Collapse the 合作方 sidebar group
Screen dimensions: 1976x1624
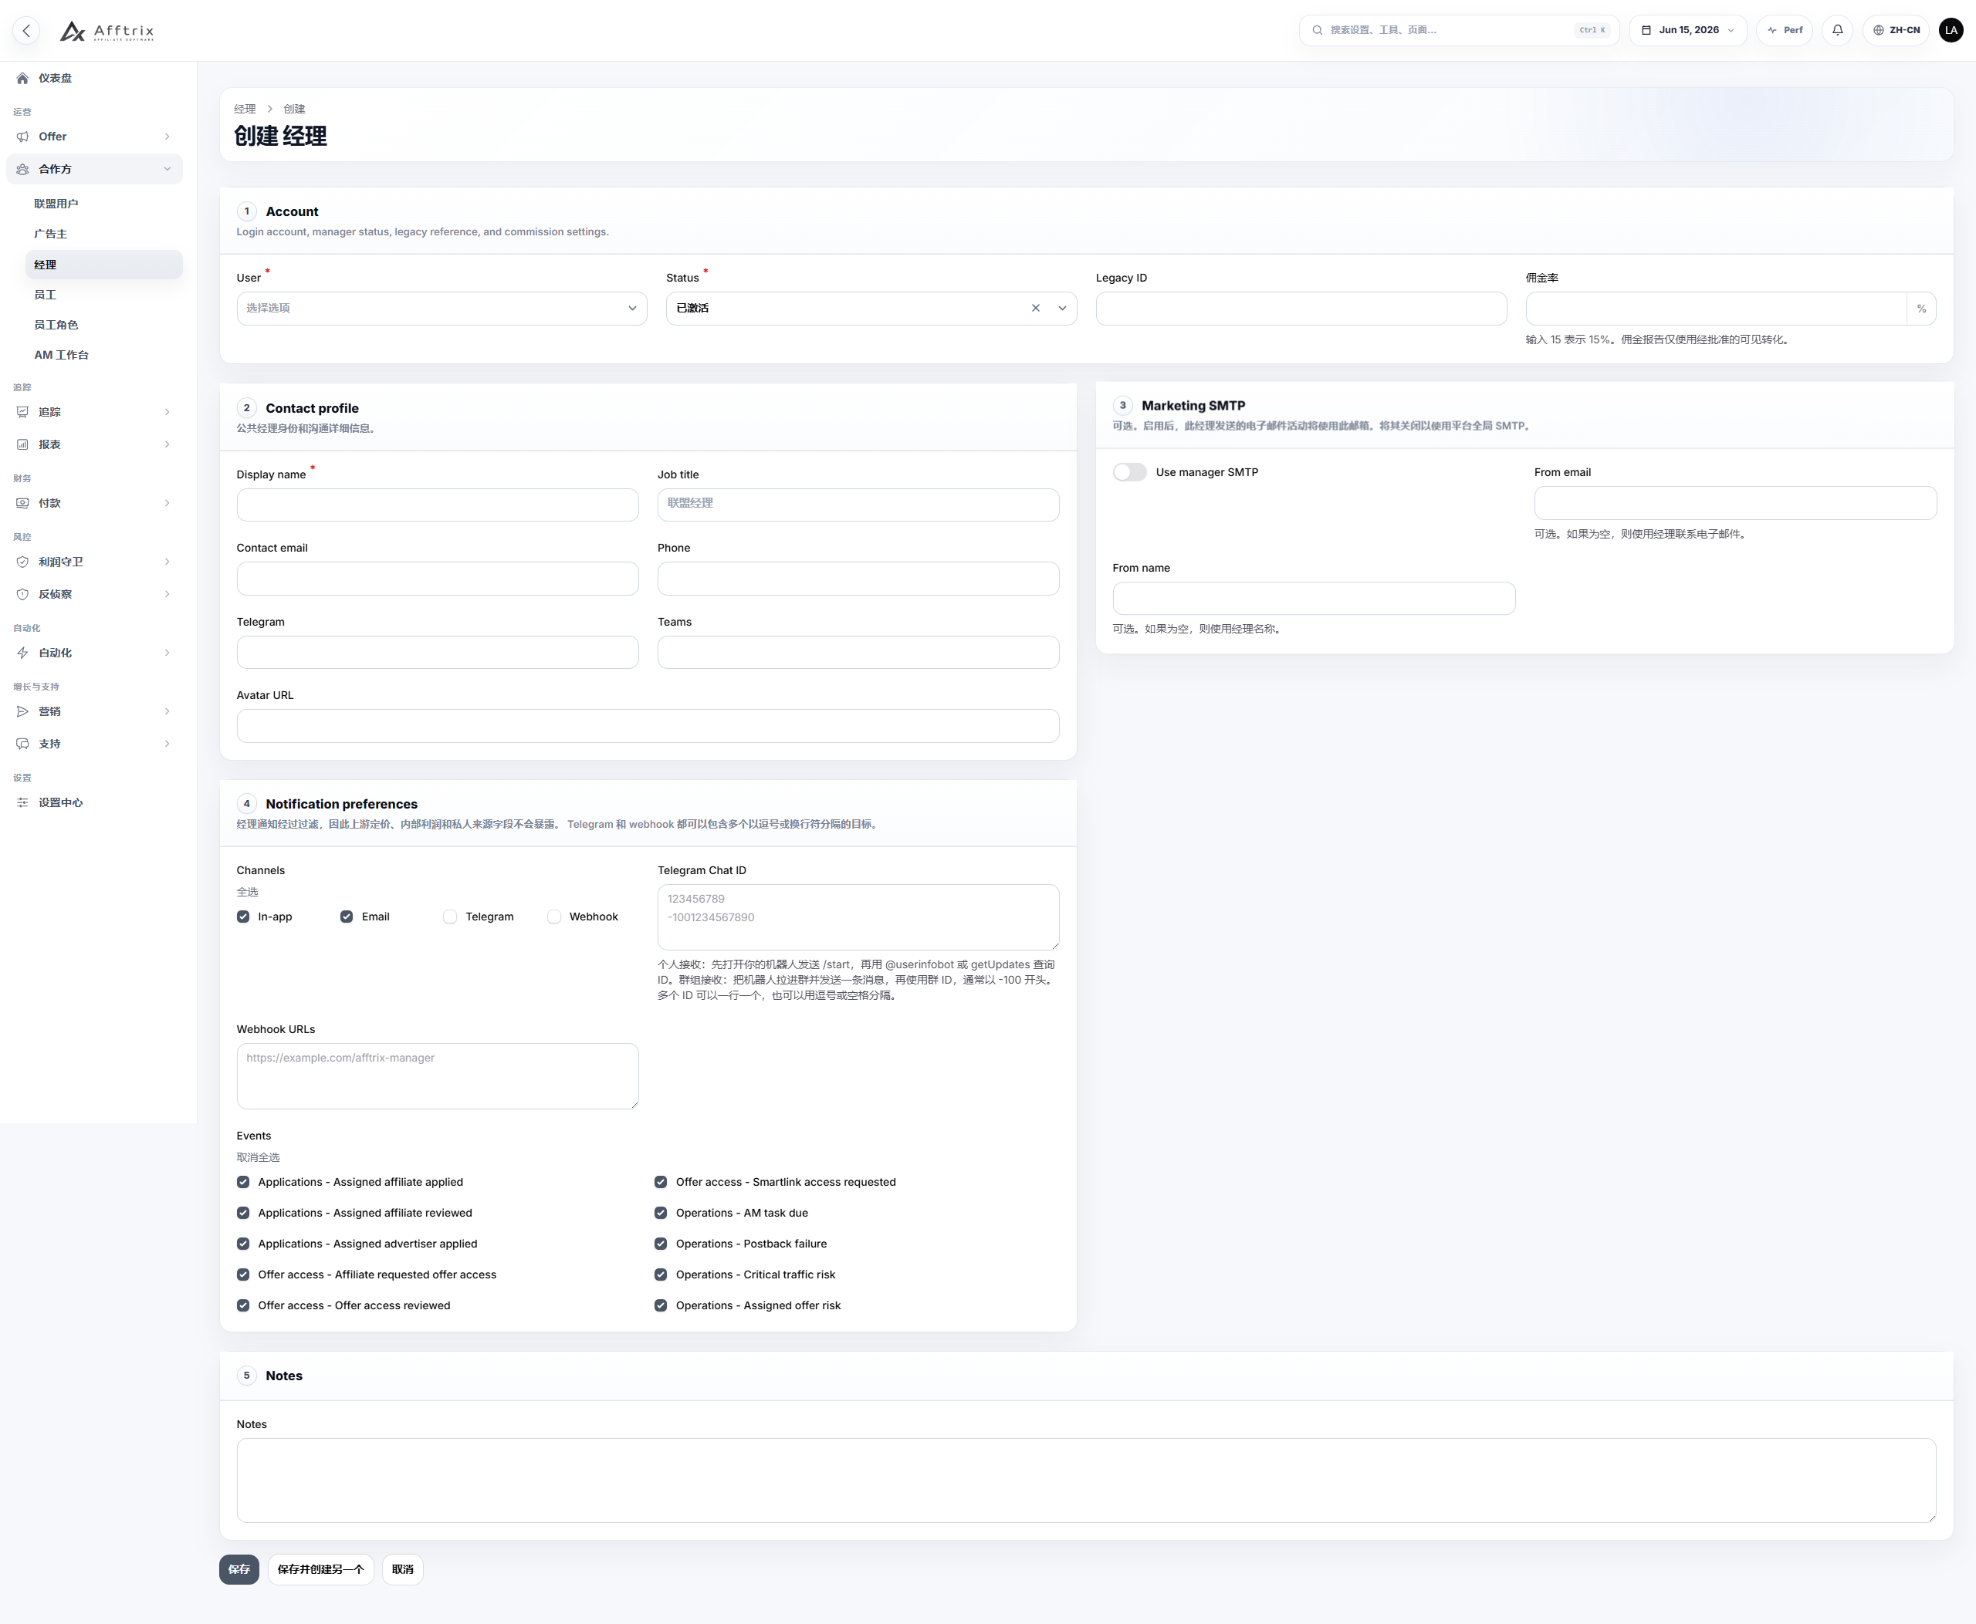pyautogui.click(x=94, y=169)
